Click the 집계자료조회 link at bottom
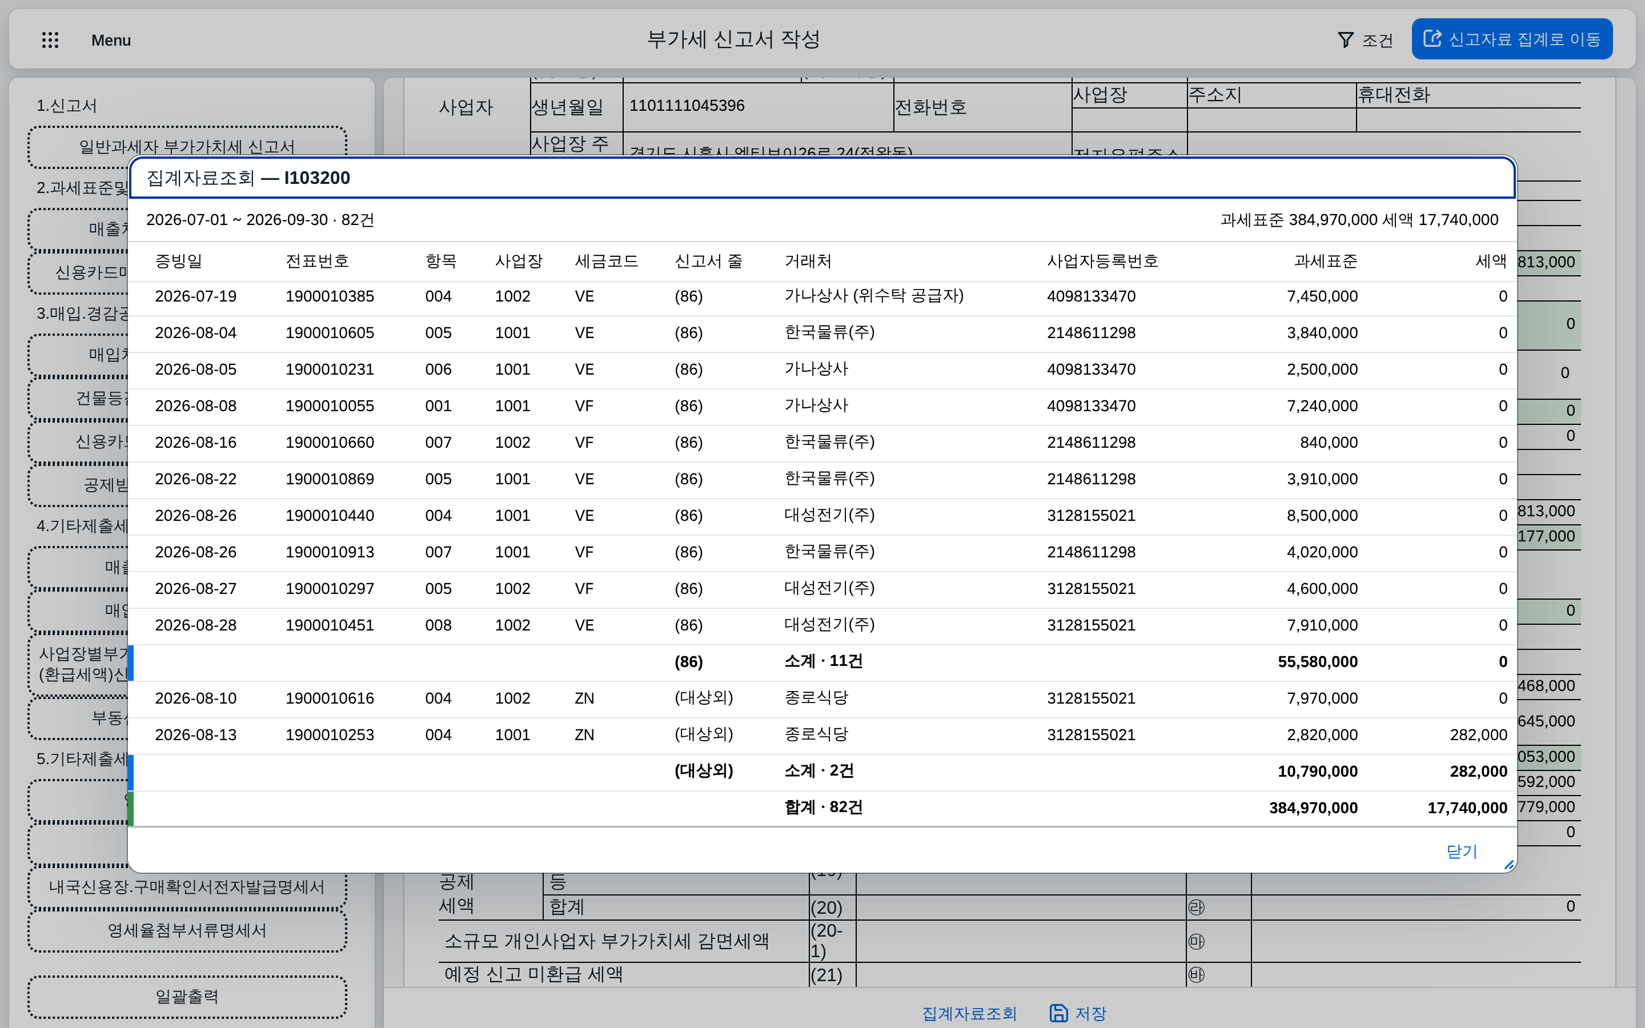Screen dimensions: 1645x1028 [x=969, y=1013]
